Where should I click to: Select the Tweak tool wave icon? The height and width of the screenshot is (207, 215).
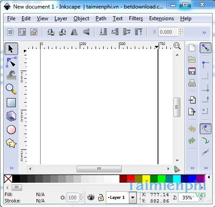click(11, 76)
